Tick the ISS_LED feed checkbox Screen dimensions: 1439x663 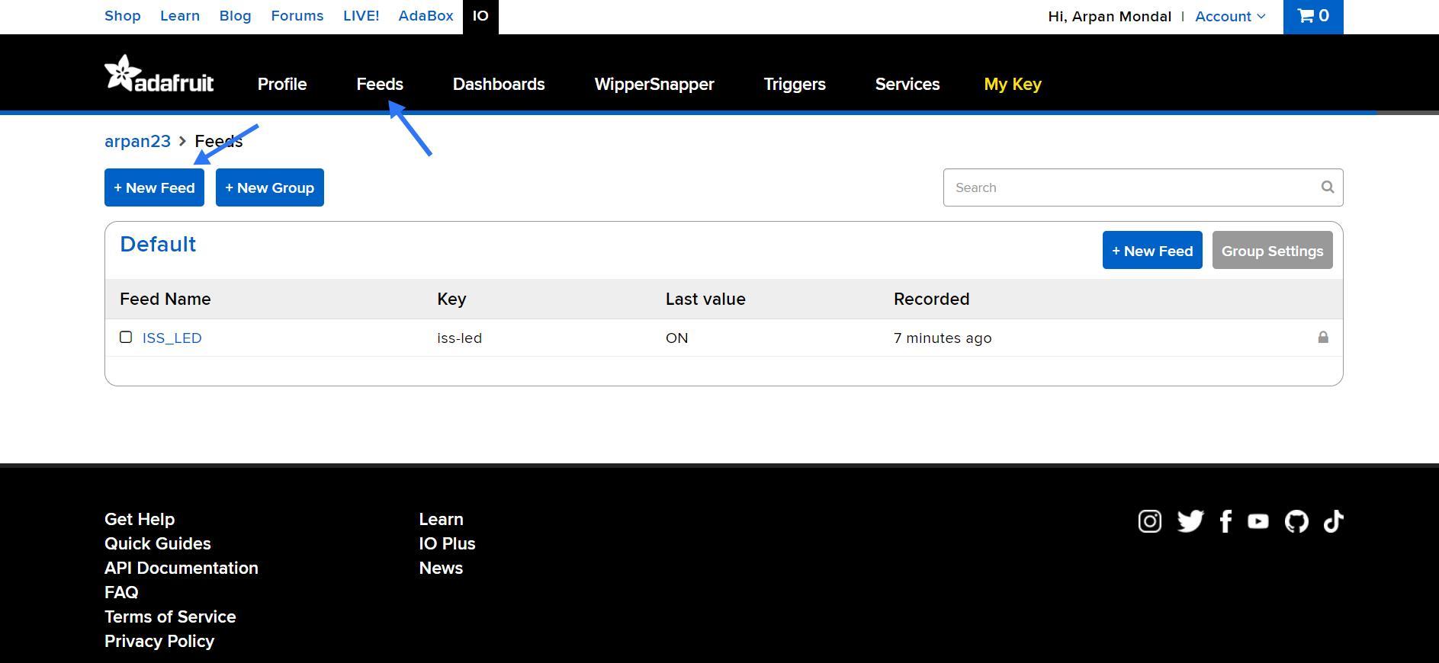(126, 337)
